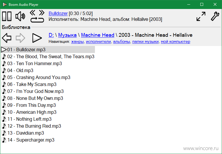Select 09 - From This Day.mp3

pyautogui.click(x=29, y=105)
